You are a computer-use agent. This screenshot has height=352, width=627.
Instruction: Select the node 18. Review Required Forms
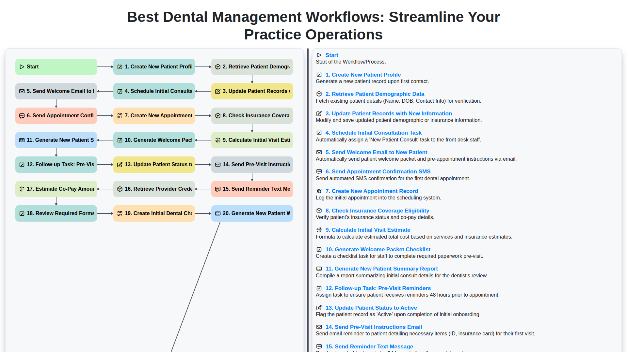coord(56,213)
